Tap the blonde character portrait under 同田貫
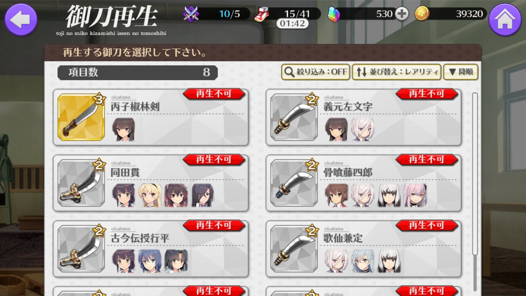 [x=150, y=195]
